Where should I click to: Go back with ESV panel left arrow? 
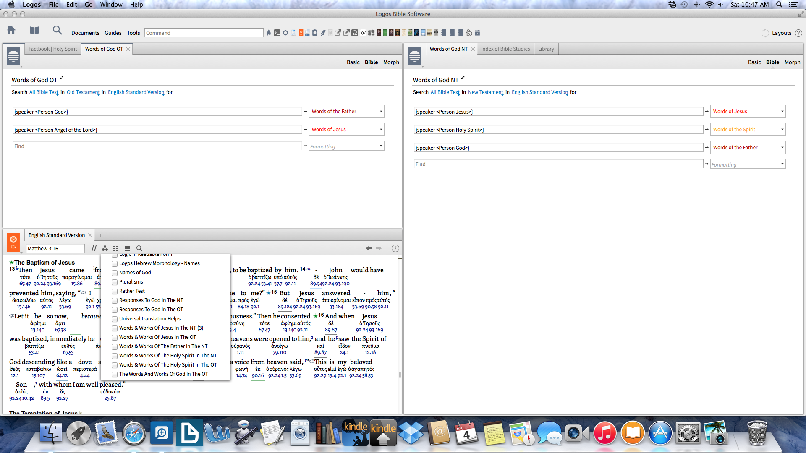click(369, 248)
